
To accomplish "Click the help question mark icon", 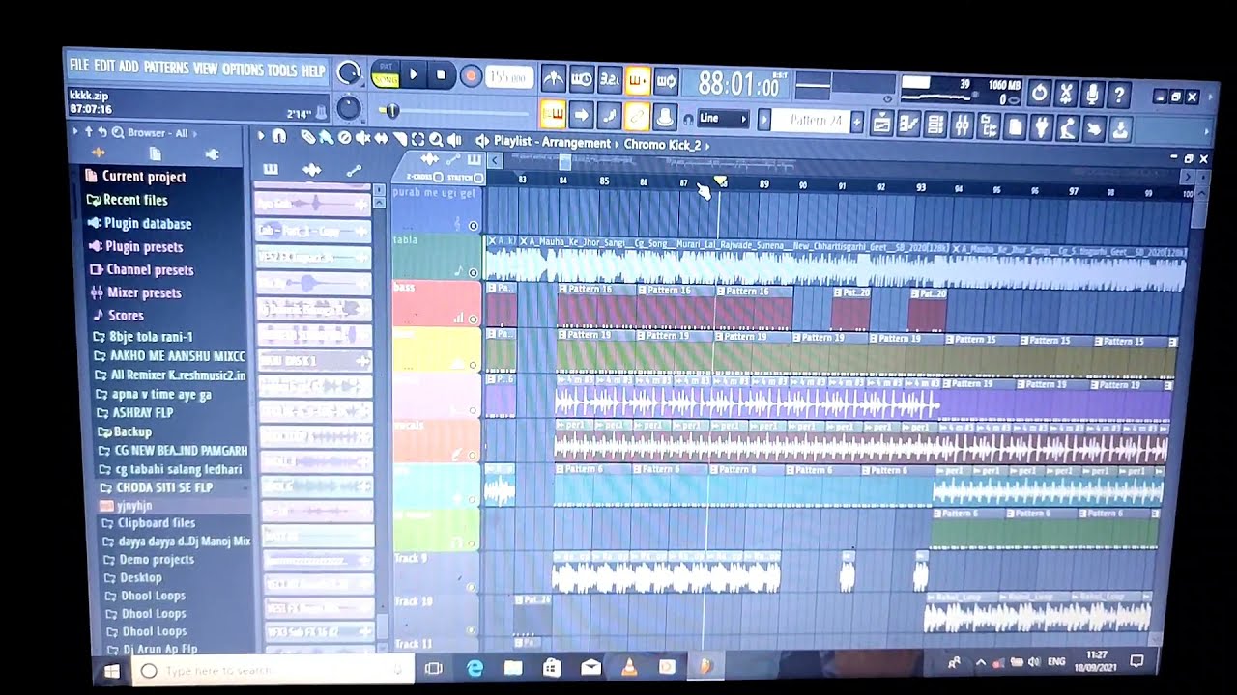I will pyautogui.click(x=1119, y=95).
